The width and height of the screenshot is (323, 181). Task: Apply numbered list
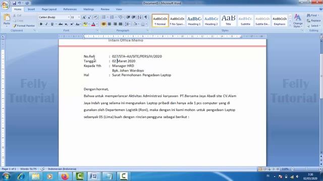(x=112, y=18)
